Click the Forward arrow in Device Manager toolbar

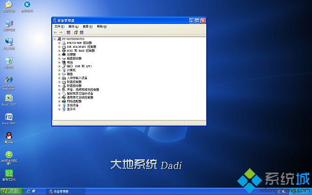61,33
